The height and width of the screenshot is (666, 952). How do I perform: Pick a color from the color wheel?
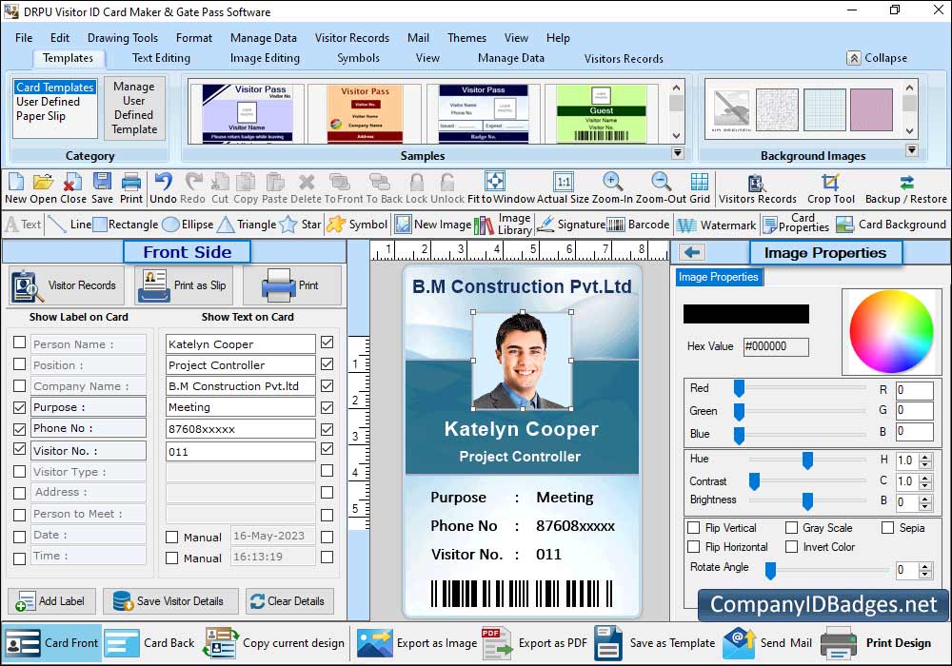coord(891,332)
